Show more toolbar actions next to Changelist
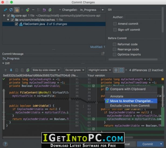 click(x=60, y=10)
